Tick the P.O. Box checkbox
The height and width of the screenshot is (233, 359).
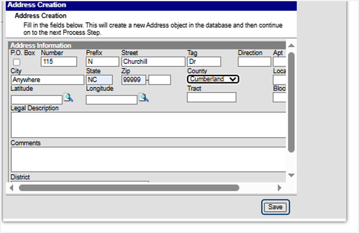(x=17, y=63)
